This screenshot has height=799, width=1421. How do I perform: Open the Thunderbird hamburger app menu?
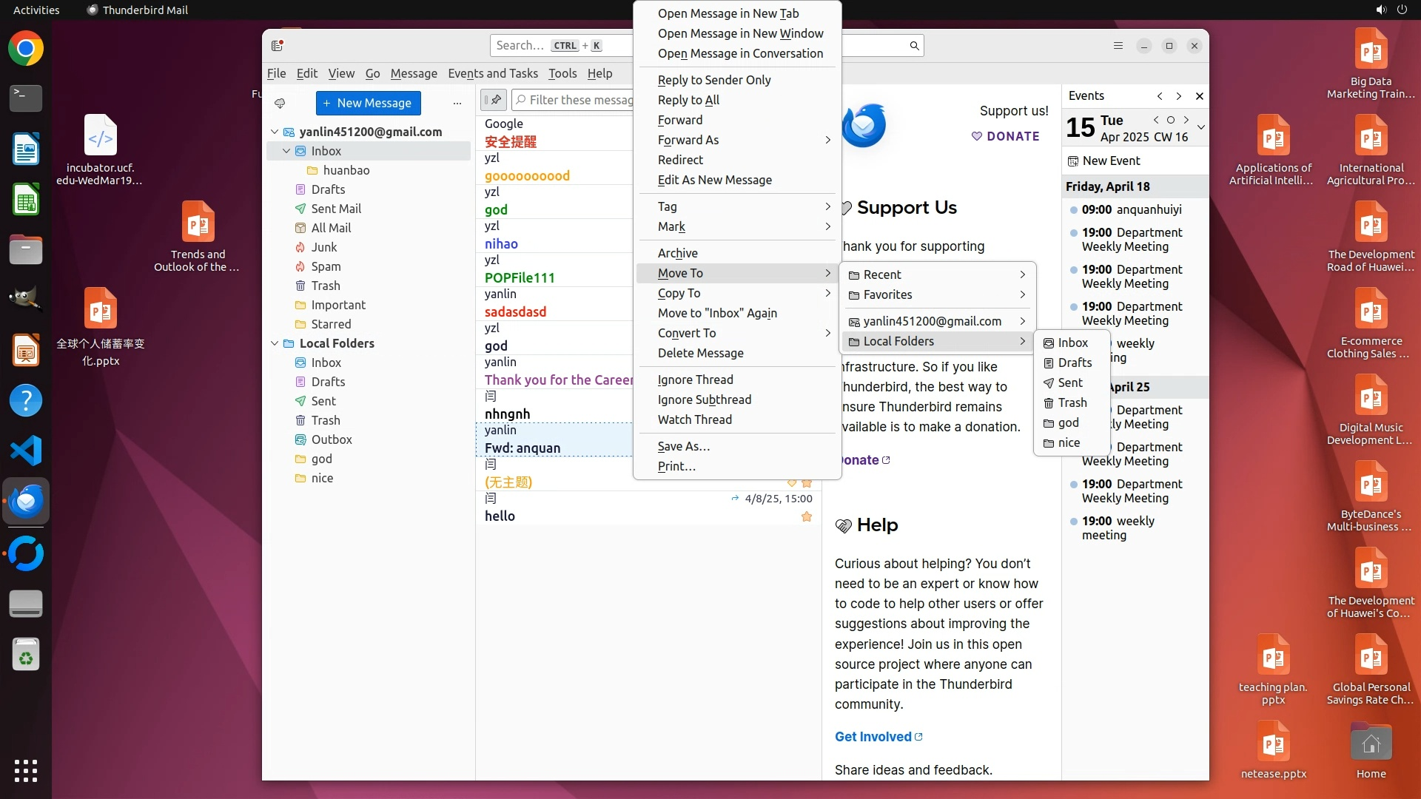click(x=1118, y=46)
